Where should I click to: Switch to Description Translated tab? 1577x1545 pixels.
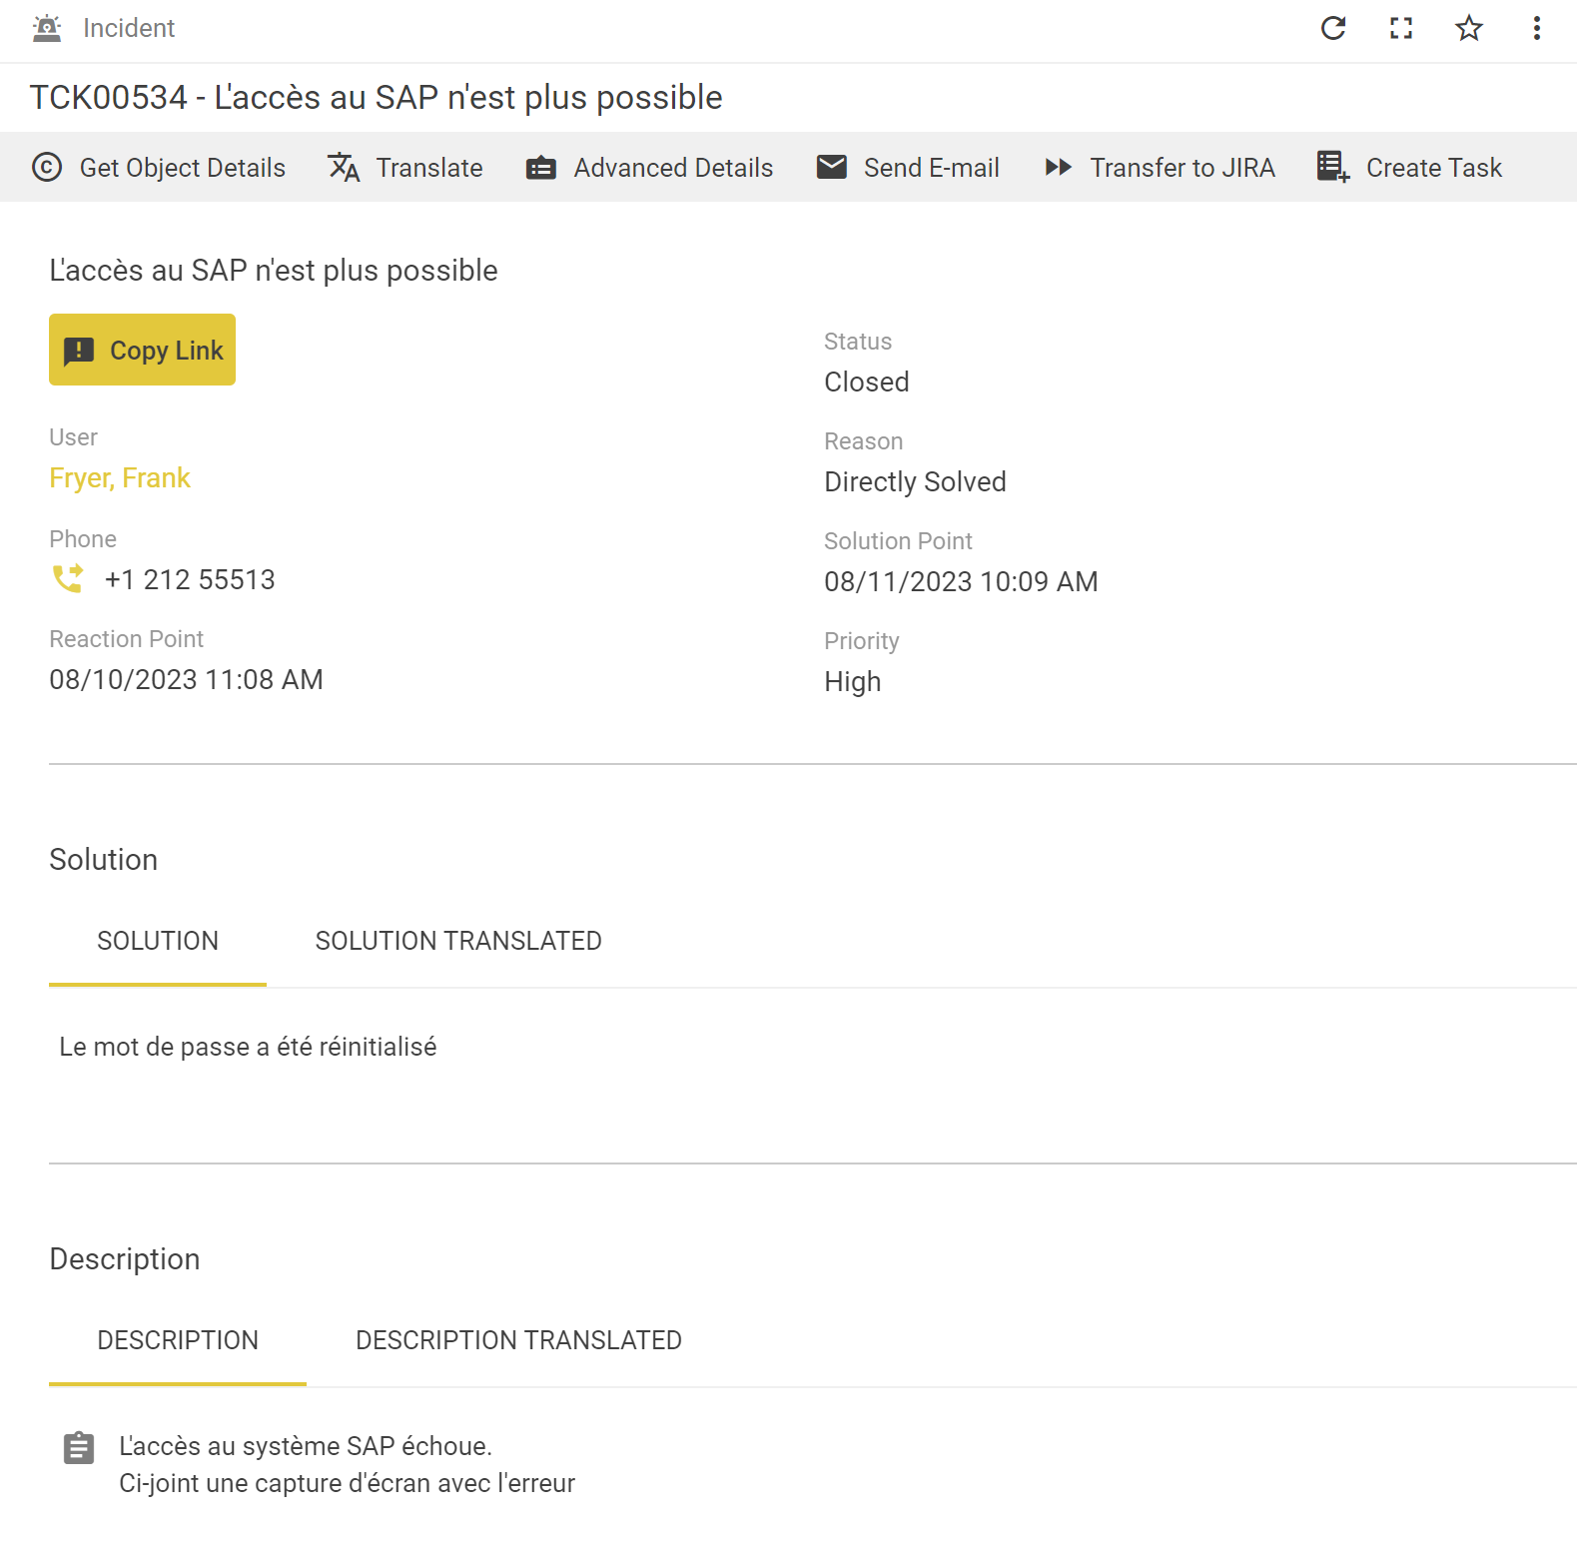[x=518, y=1340]
